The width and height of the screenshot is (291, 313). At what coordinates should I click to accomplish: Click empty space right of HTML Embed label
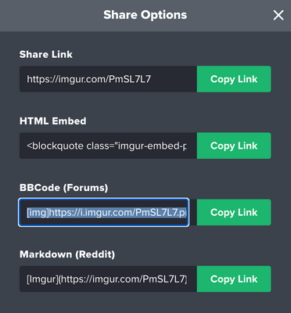pyautogui.click(x=178, y=121)
